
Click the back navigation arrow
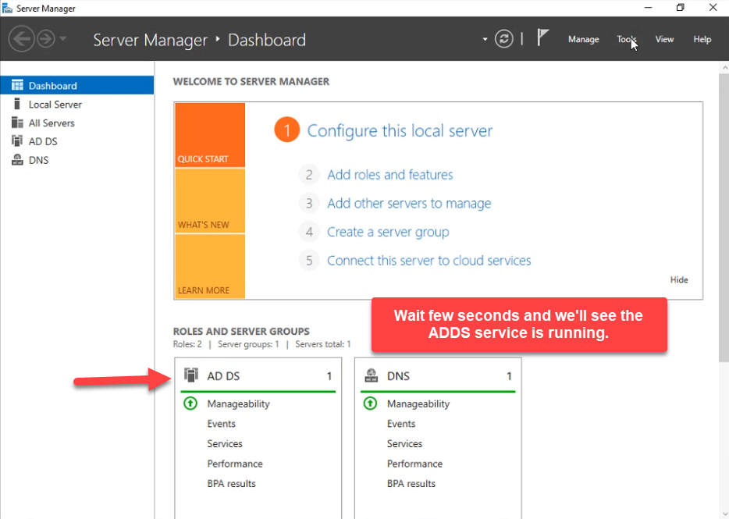click(x=21, y=38)
